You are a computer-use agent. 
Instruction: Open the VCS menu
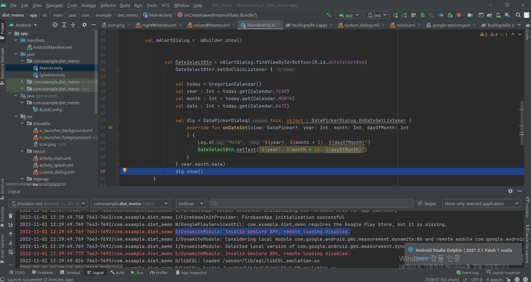pyautogui.click(x=166, y=5)
